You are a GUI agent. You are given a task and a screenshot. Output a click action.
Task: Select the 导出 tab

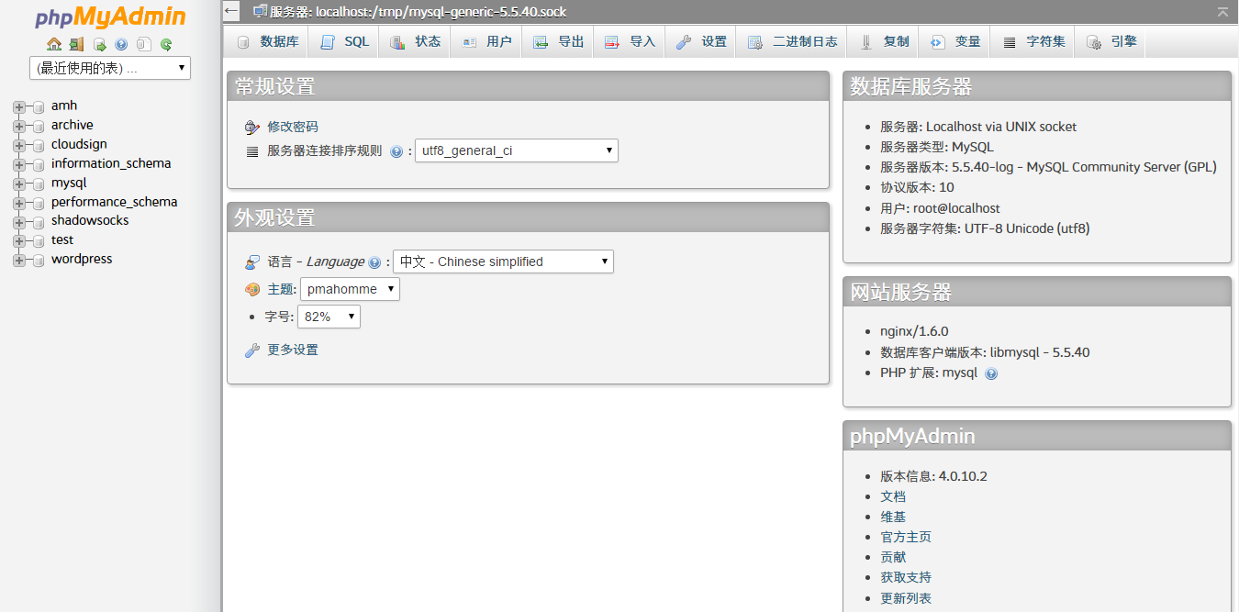point(558,41)
